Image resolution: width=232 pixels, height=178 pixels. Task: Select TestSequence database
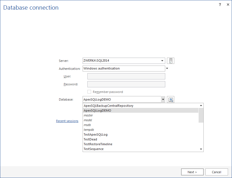pos(141,149)
